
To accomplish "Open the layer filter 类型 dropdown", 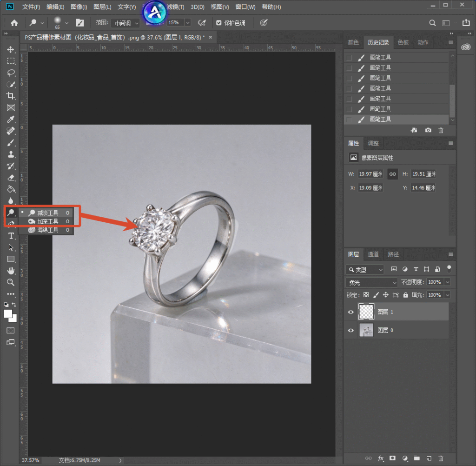I will [365, 269].
